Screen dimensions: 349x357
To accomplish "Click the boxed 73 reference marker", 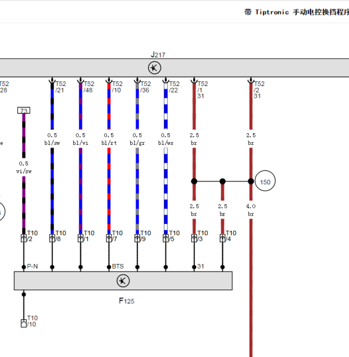I will 24,110.
